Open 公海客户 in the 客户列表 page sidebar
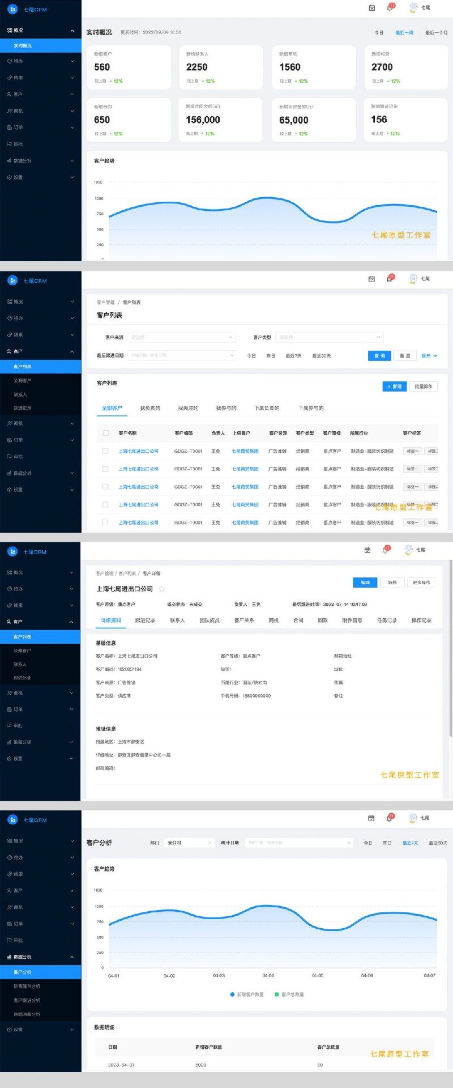The image size is (453, 1088). coord(23,381)
